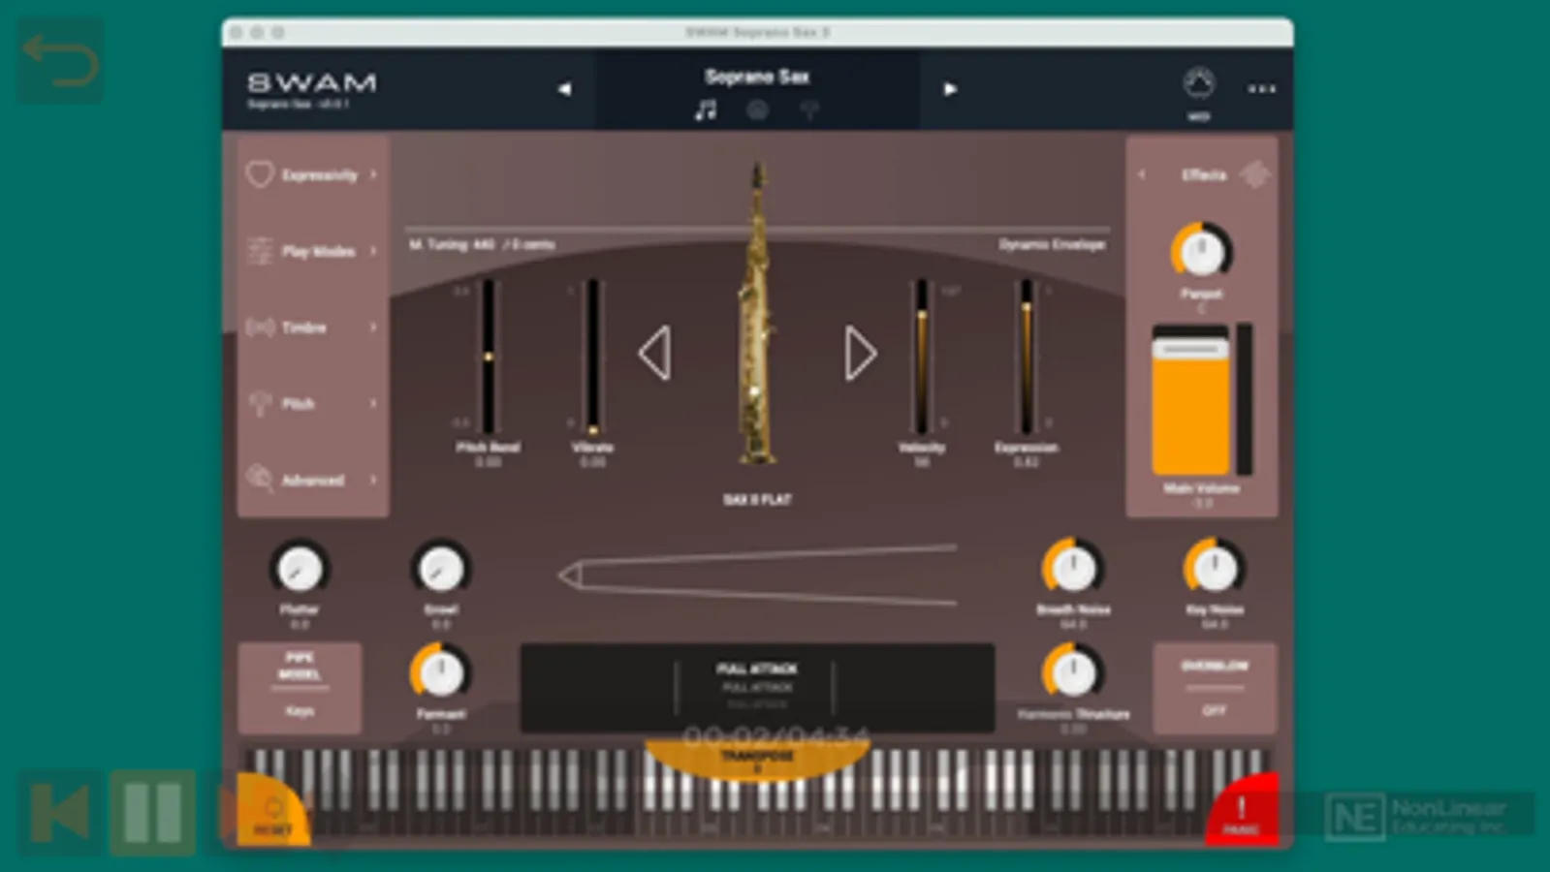This screenshot has height=872, width=1550.
Task: Click the Vibrato vertical slider
Action: pos(592,356)
